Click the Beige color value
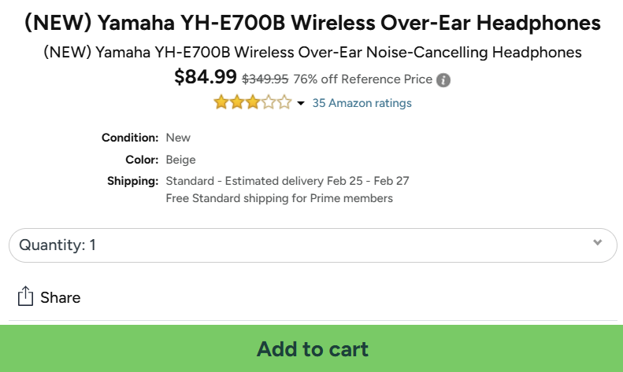 click(180, 160)
